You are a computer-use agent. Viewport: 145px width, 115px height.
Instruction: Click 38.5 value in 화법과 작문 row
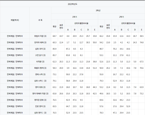(x=141, y=36)
